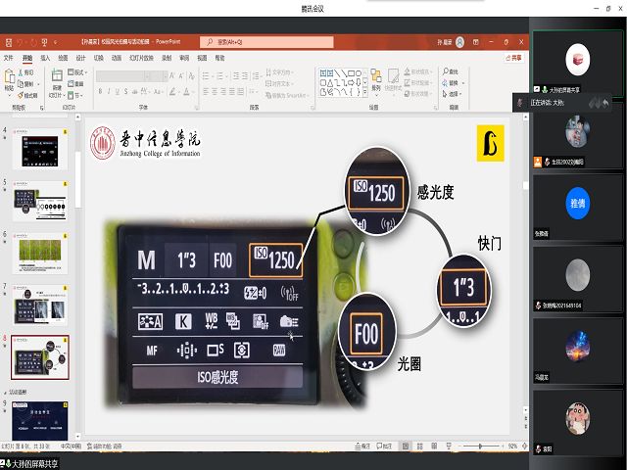The width and height of the screenshot is (627, 470).
Task: Click the font dialog launcher
Action: (196, 108)
